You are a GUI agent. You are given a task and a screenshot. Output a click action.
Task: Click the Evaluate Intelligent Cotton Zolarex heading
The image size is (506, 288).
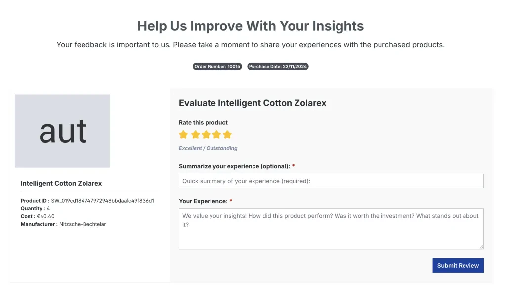[x=253, y=103]
